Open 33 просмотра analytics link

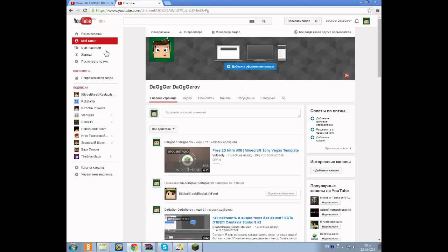click(191, 32)
